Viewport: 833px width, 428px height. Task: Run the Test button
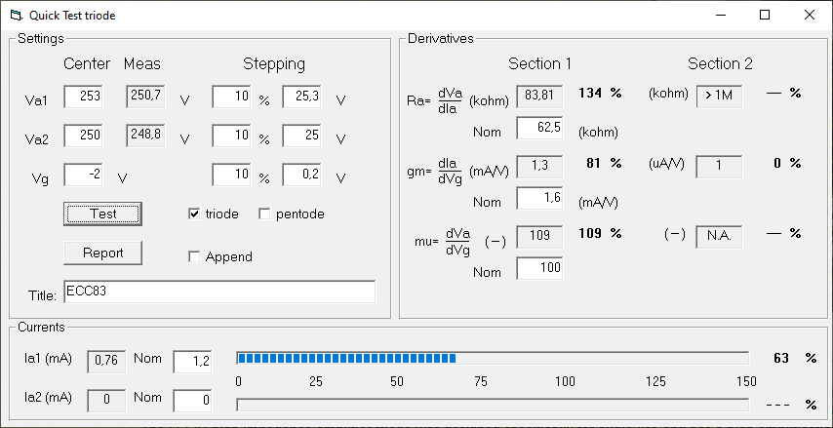click(103, 214)
